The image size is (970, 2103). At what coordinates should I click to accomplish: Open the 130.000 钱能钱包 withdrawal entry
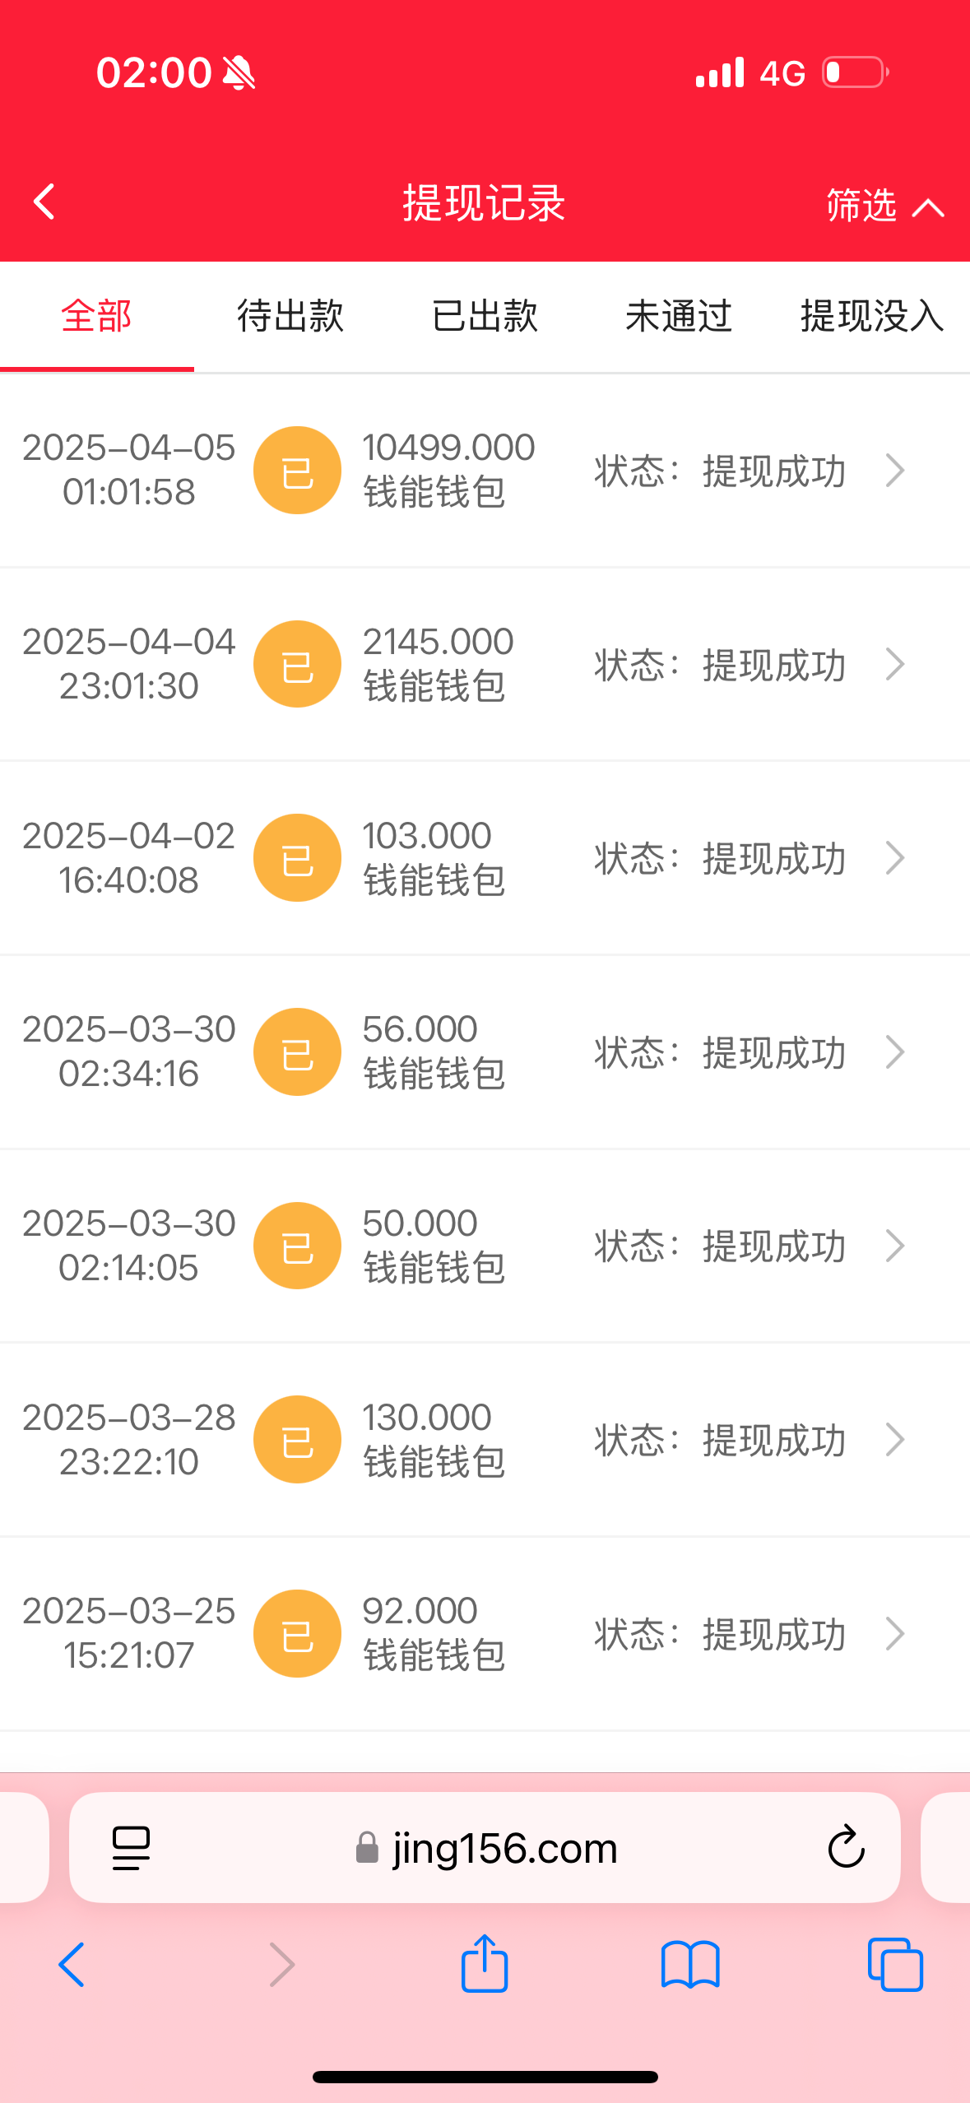[x=434, y=1440]
